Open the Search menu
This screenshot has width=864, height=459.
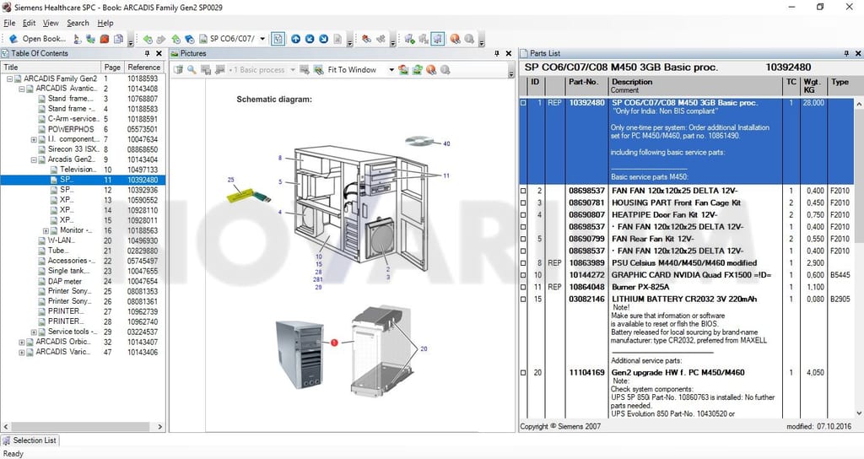[78, 23]
